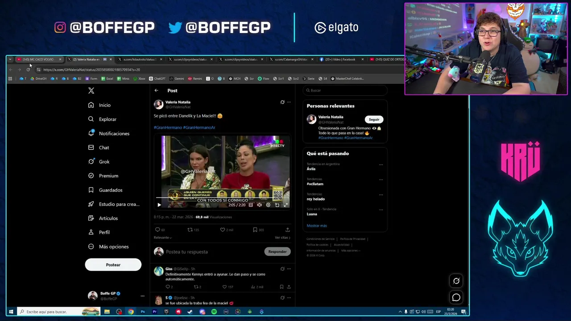Open Chat in the sidebar
Viewport: 571px width, 321px height.
tap(99, 148)
